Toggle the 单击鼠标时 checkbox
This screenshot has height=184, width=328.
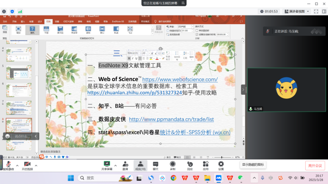click(196, 31)
